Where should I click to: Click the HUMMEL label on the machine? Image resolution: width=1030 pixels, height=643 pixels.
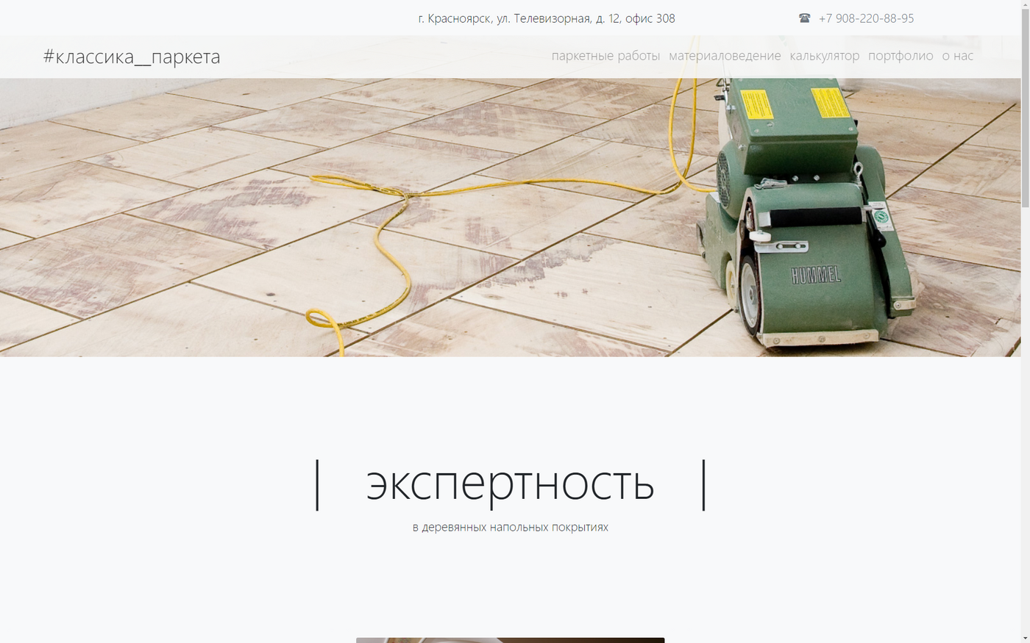tap(816, 276)
